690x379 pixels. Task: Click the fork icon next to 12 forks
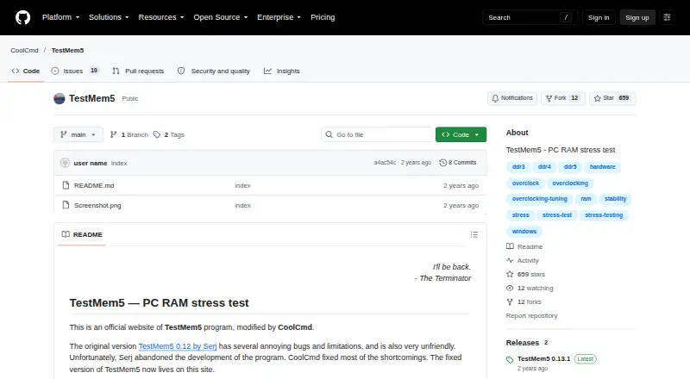point(510,301)
